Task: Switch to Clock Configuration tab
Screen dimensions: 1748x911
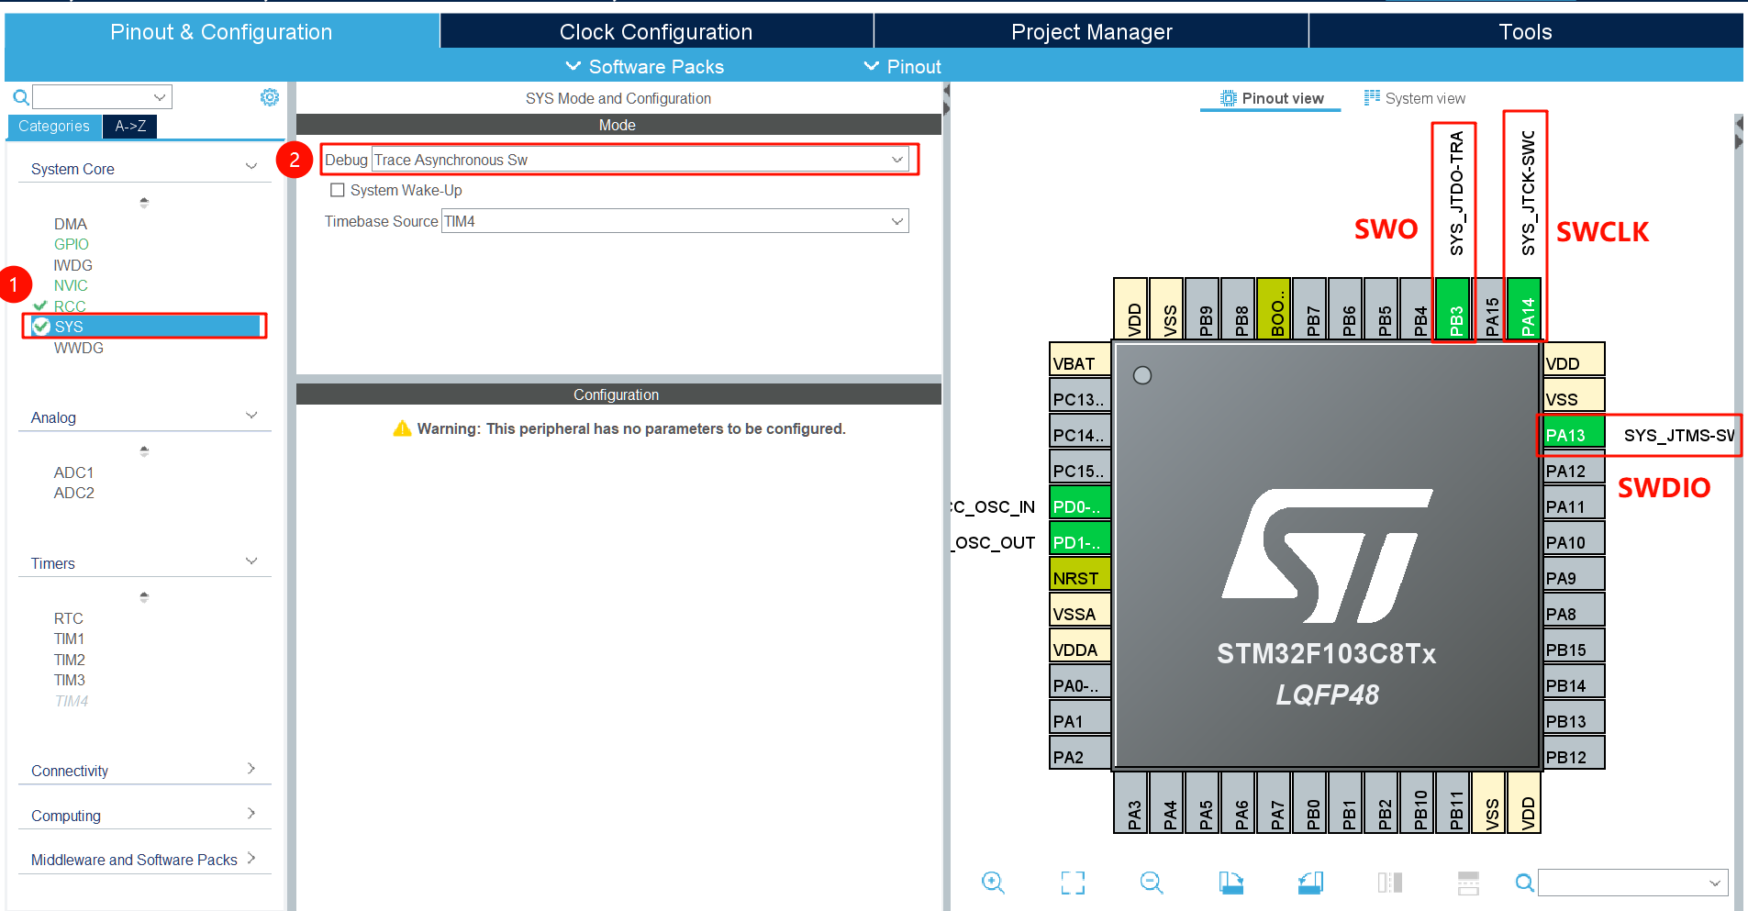Action: pos(656,32)
